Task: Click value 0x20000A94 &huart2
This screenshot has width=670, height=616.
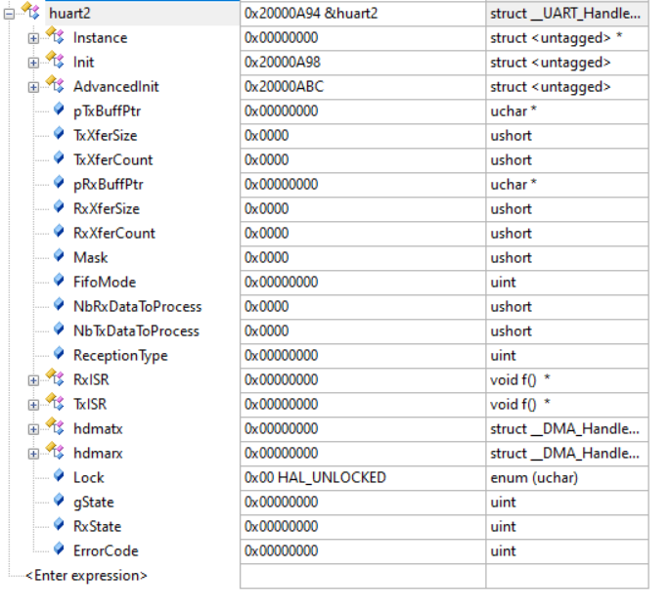Action: pyautogui.click(x=311, y=14)
